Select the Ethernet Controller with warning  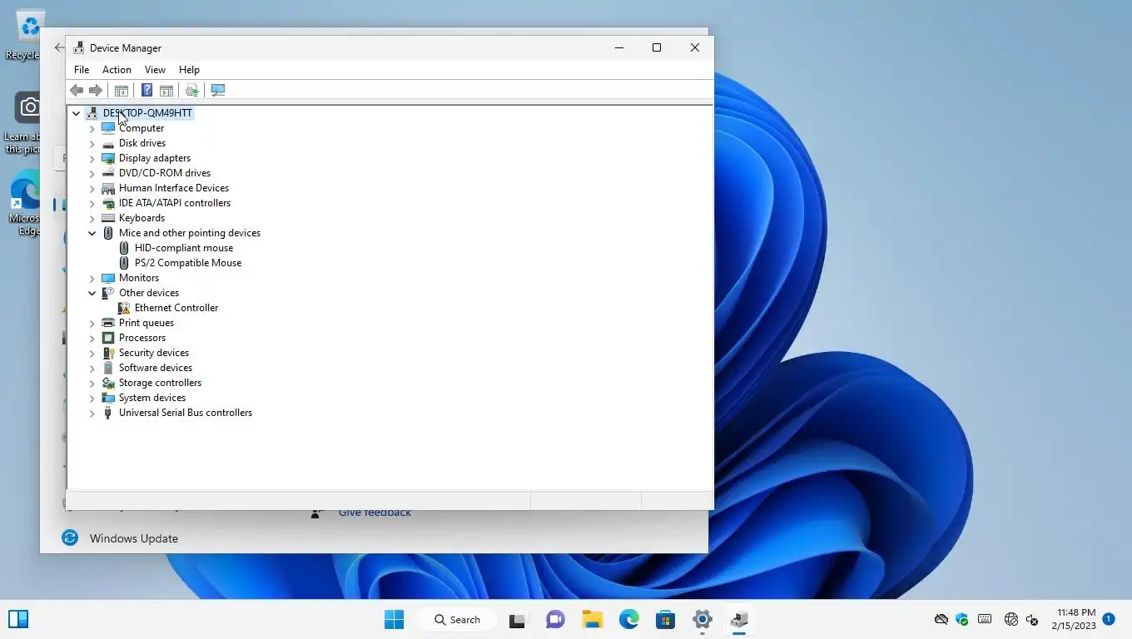176,308
